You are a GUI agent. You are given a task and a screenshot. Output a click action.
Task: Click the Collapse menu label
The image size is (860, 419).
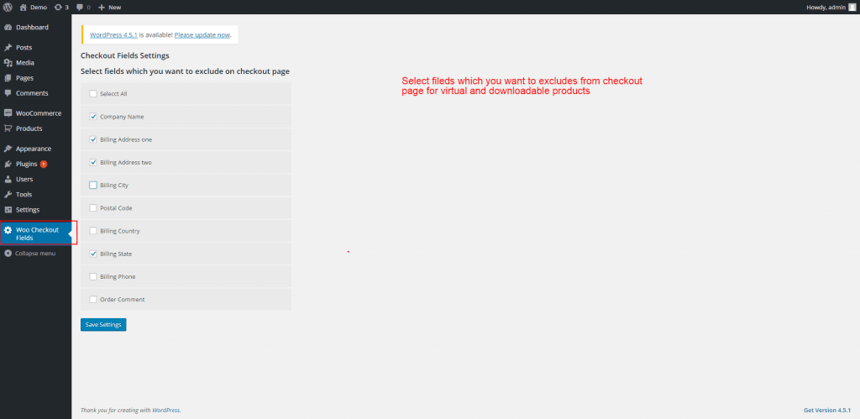(x=35, y=254)
